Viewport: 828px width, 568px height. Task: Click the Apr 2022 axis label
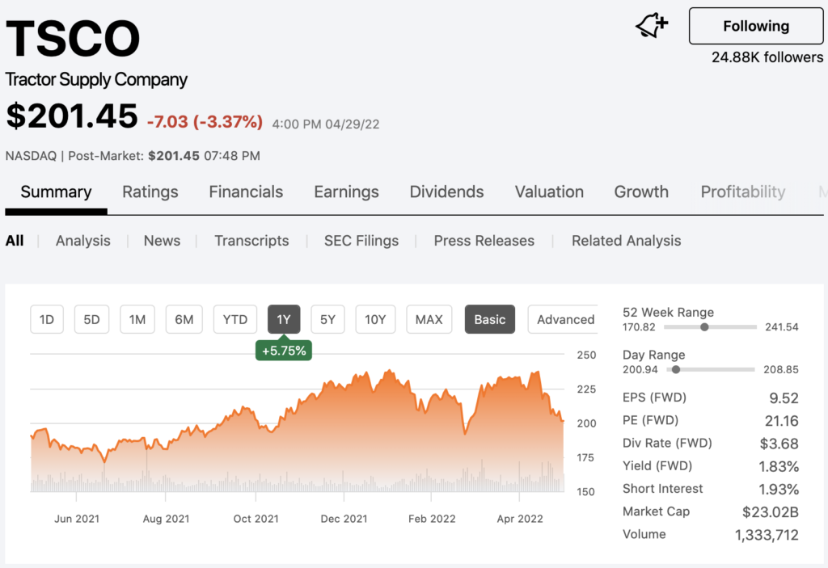pyautogui.click(x=520, y=519)
